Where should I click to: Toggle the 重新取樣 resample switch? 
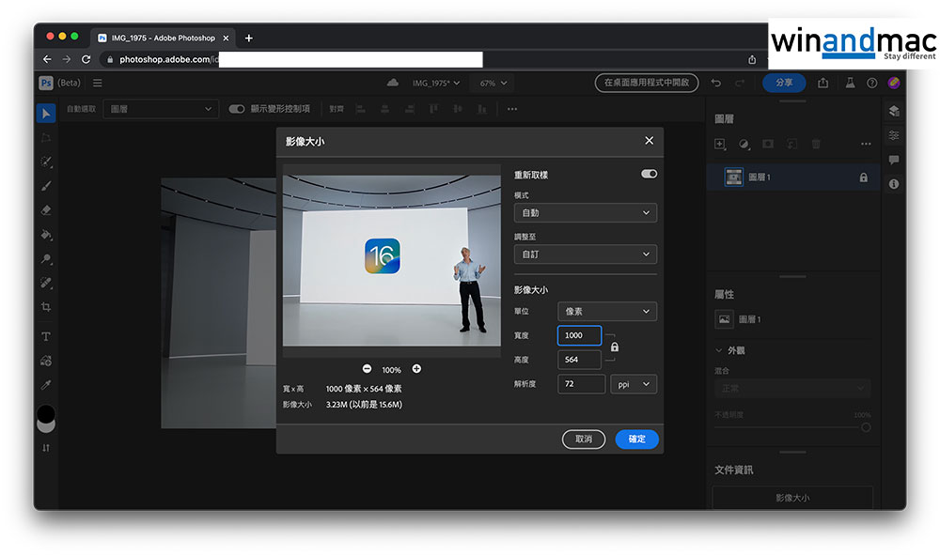(649, 174)
